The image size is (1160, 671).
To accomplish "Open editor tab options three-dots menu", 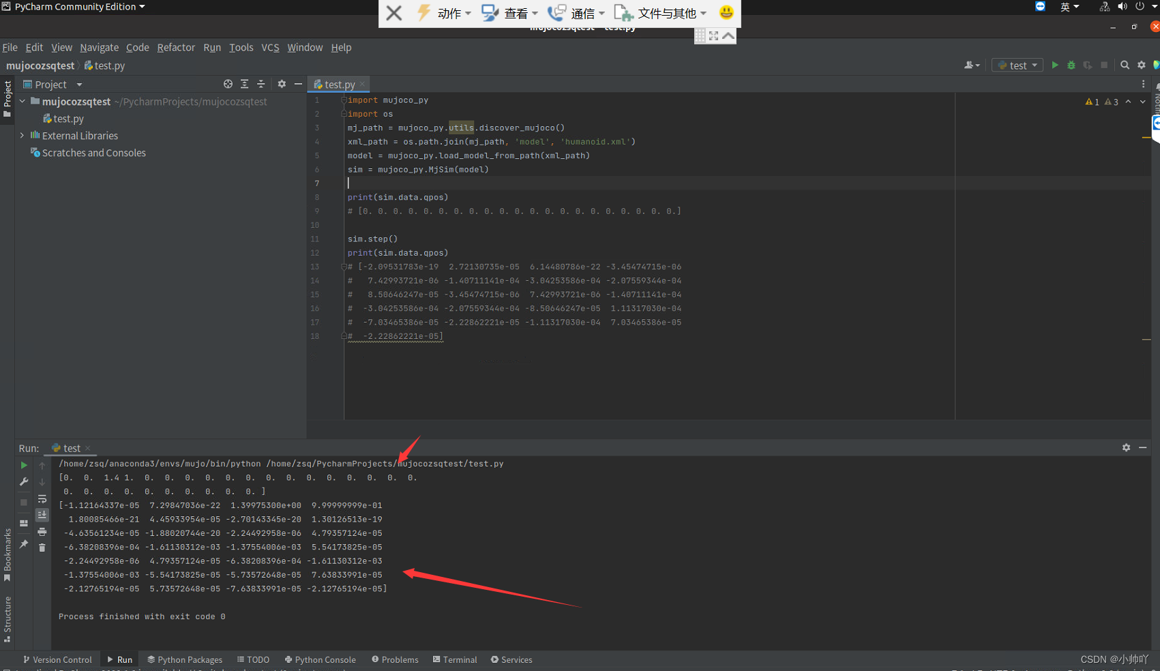I will 1144,84.
